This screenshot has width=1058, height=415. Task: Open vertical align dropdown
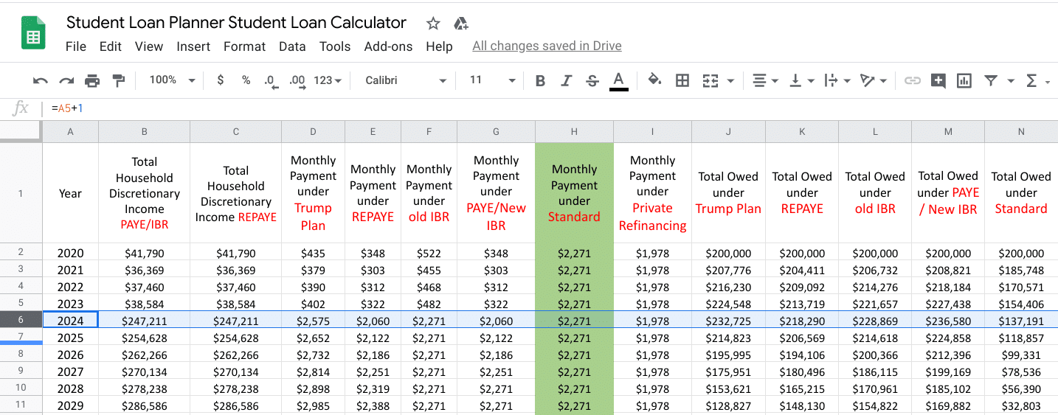[x=801, y=80]
